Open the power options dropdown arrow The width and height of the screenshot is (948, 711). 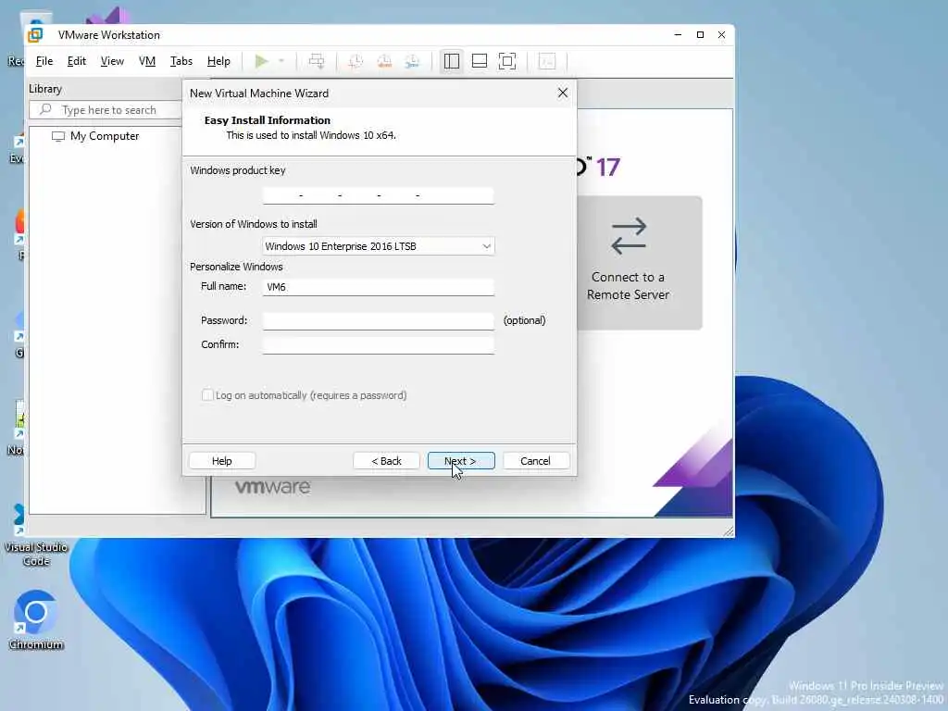pos(281,61)
